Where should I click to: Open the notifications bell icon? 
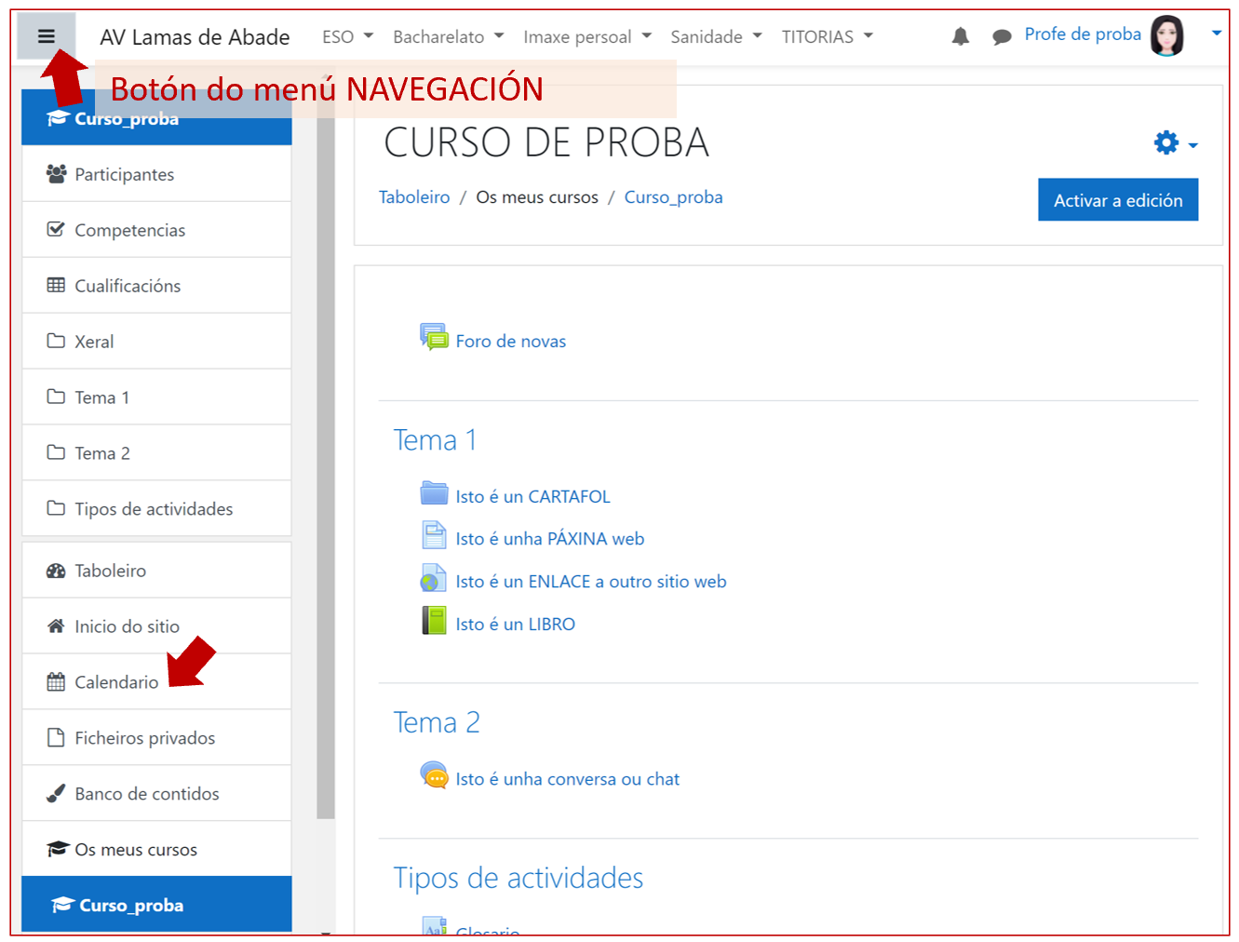pyautogui.click(x=960, y=36)
